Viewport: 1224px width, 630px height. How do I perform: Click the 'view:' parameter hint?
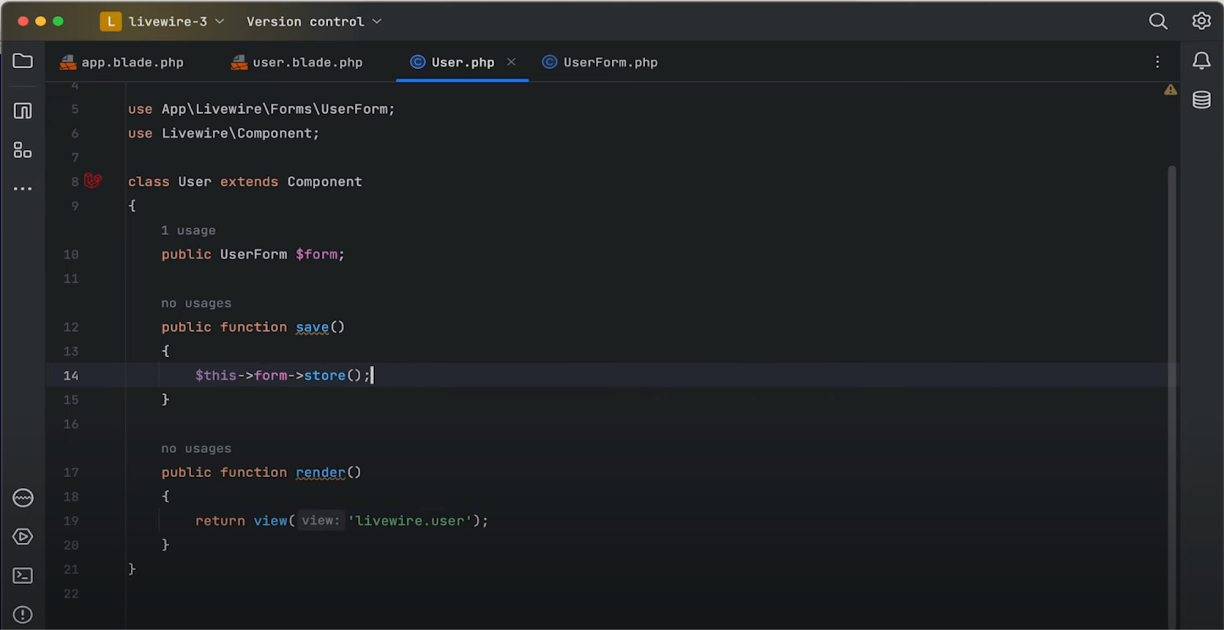321,521
